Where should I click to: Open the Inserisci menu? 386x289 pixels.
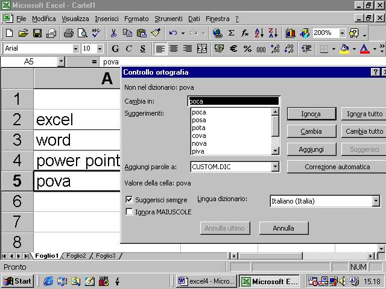tap(107, 19)
